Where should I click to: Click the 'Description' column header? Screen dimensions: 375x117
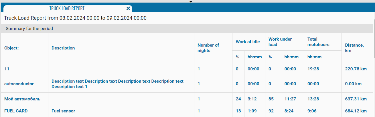pos(63,48)
